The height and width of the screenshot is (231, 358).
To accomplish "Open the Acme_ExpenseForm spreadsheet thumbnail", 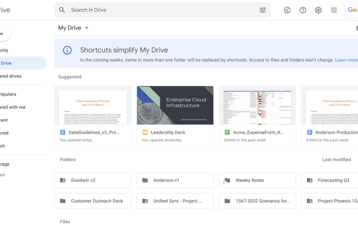I will [x=257, y=105].
